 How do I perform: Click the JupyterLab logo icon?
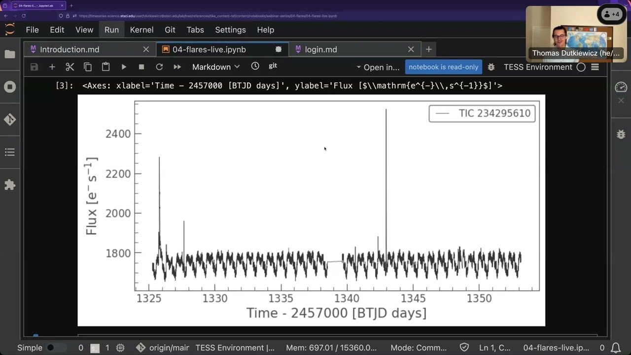(x=10, y=30)
